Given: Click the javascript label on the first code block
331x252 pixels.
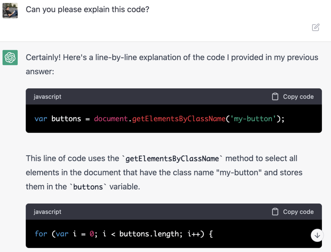Looking at the screenshot, I should pyautogui.click(x=47, y=96).
